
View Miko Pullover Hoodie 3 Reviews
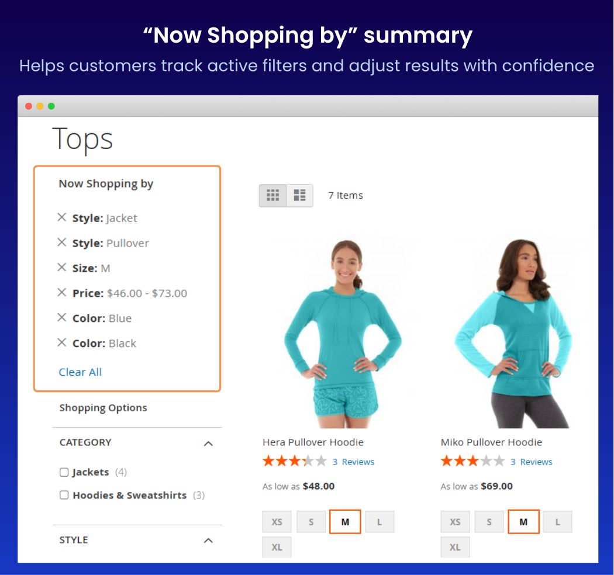point(531,462)
